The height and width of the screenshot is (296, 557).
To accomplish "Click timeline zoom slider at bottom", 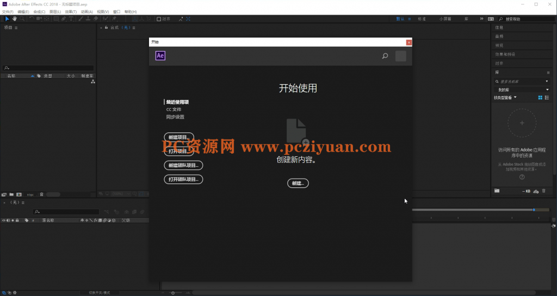I will pos(173,293).
